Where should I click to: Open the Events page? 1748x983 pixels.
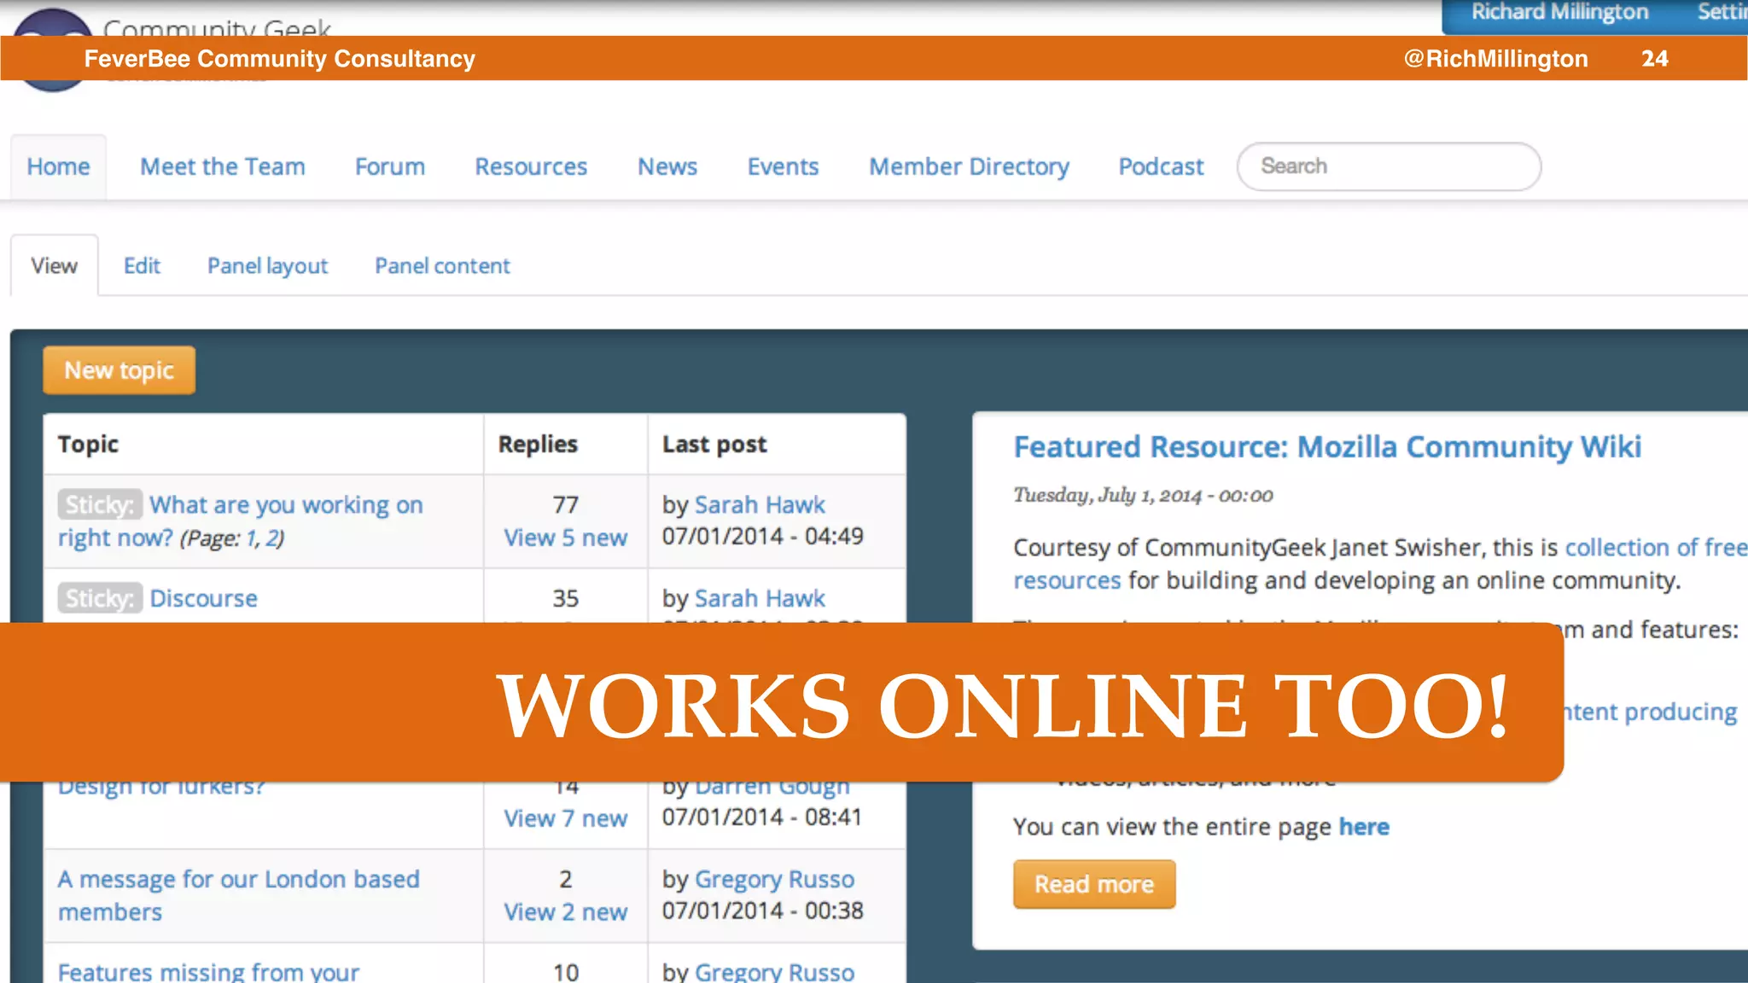(x=783, y=166)
